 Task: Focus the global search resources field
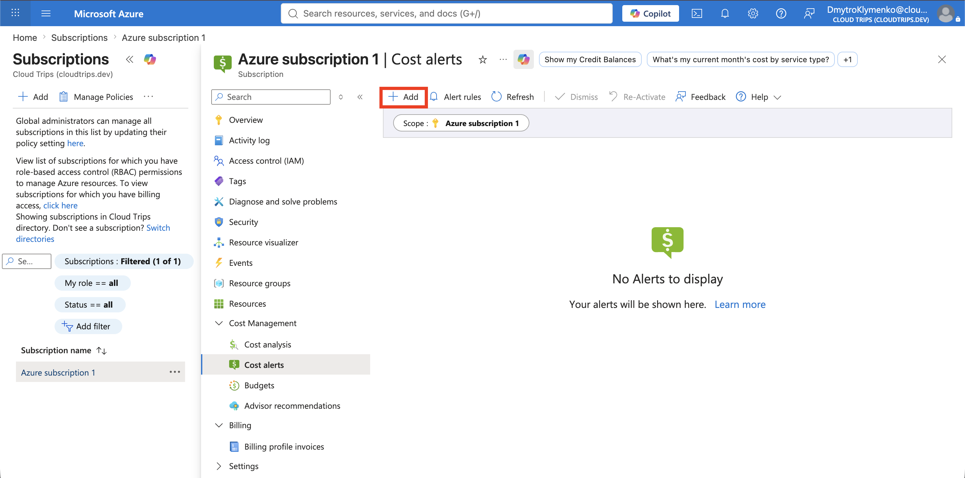pos(446,13)
